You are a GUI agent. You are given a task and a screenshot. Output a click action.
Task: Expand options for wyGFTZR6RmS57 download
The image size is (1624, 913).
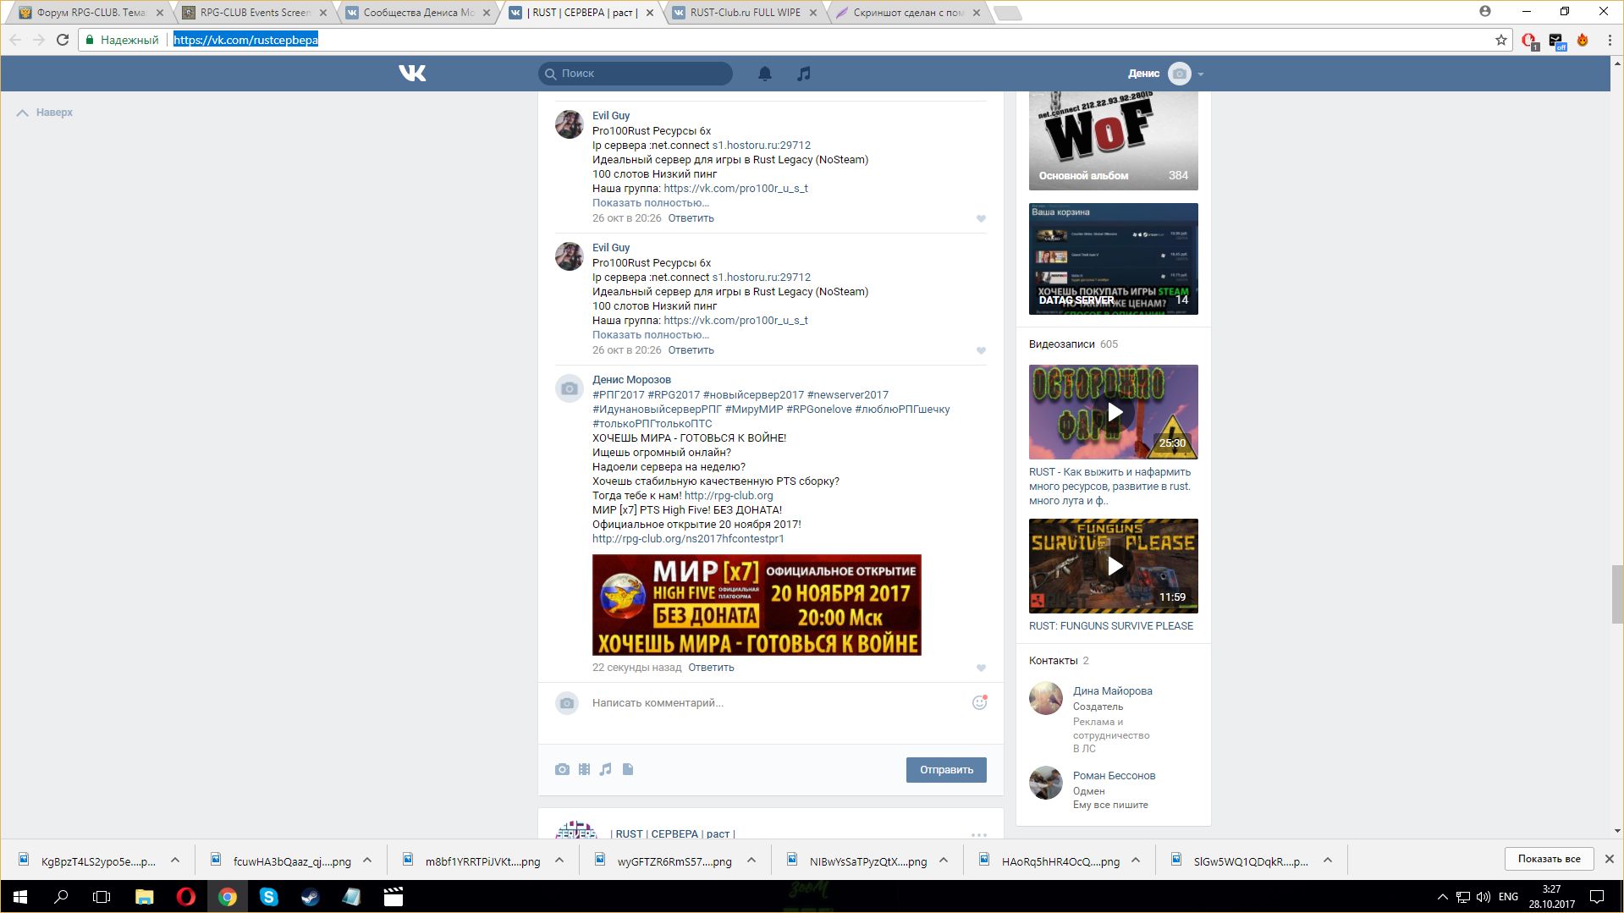[x=751, y=861]
